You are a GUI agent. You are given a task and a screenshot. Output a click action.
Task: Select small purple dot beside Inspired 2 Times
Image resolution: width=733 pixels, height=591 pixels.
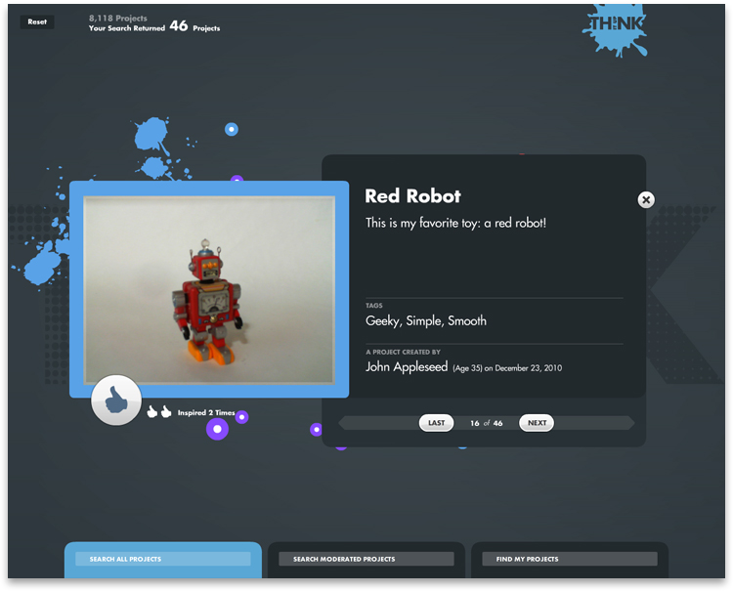(x=241, y=417)
